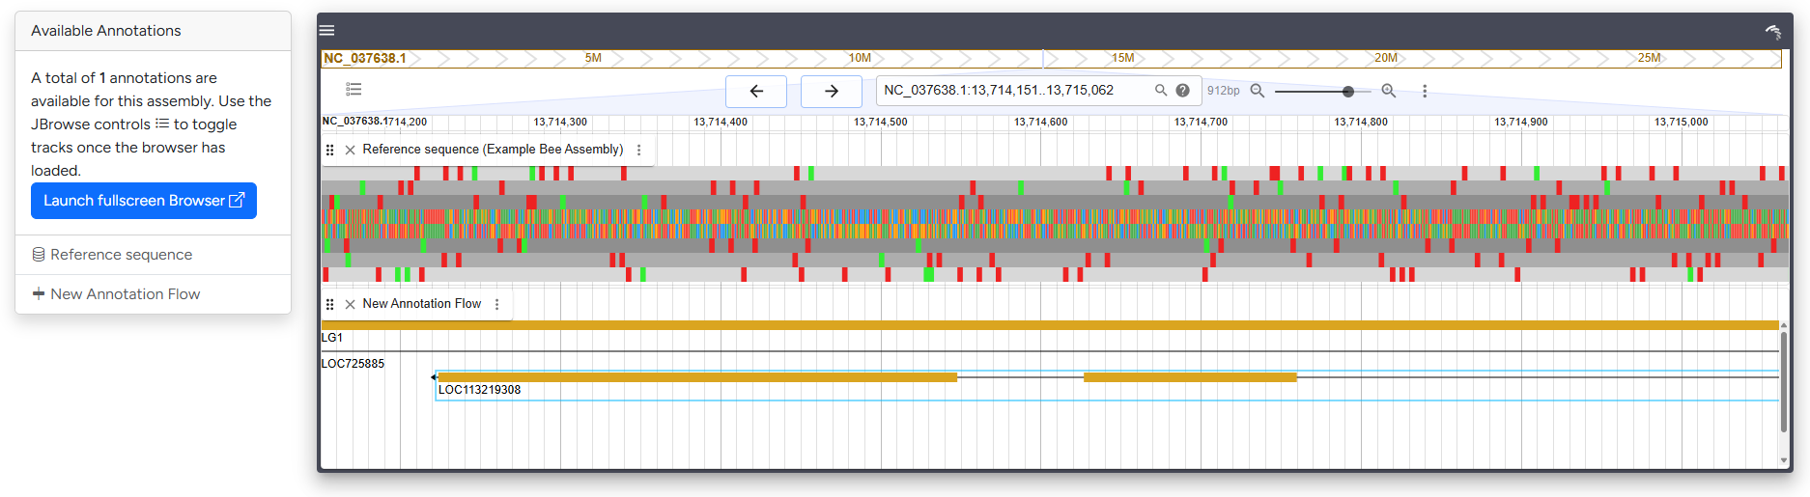Click the 20M mark on overview bar
Image resolution: width=1810 pixels, height=497 pixels.
[x=1385, y=58]
